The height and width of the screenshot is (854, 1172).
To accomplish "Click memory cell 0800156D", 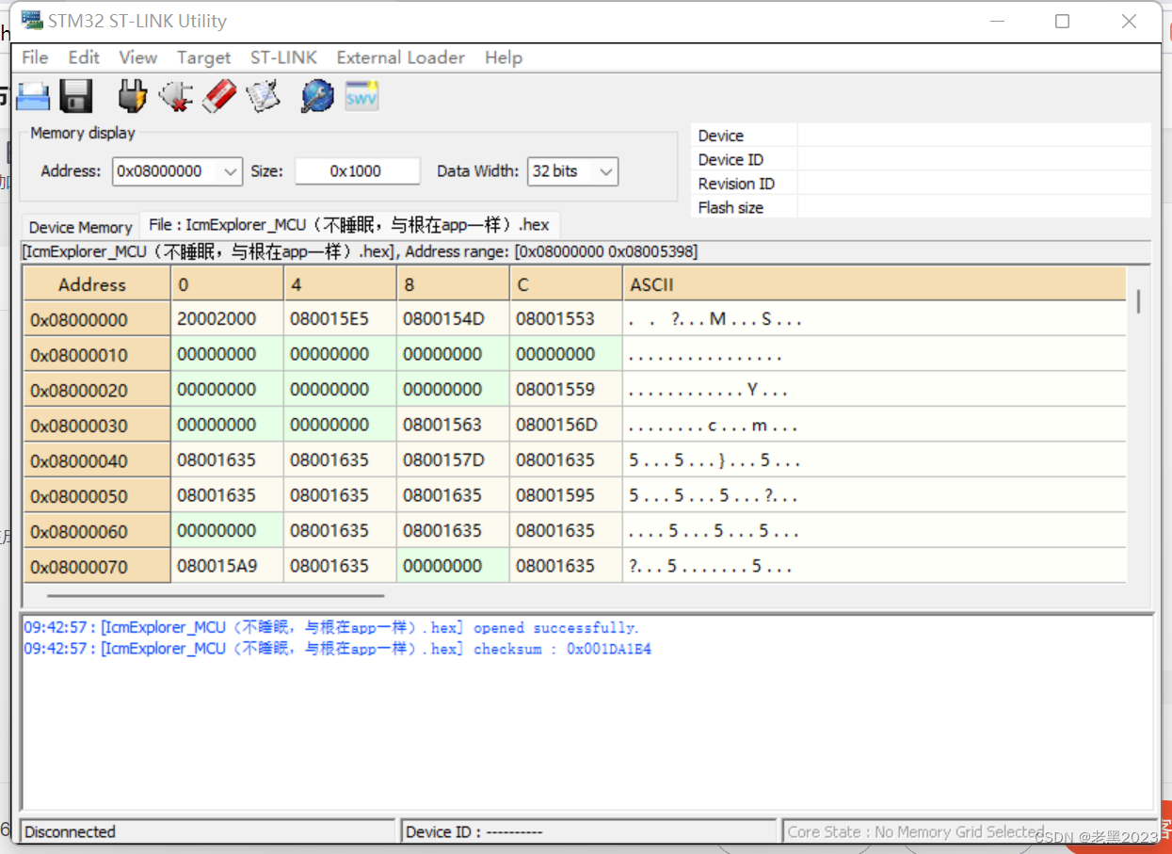I will click(x=566, y=425).
